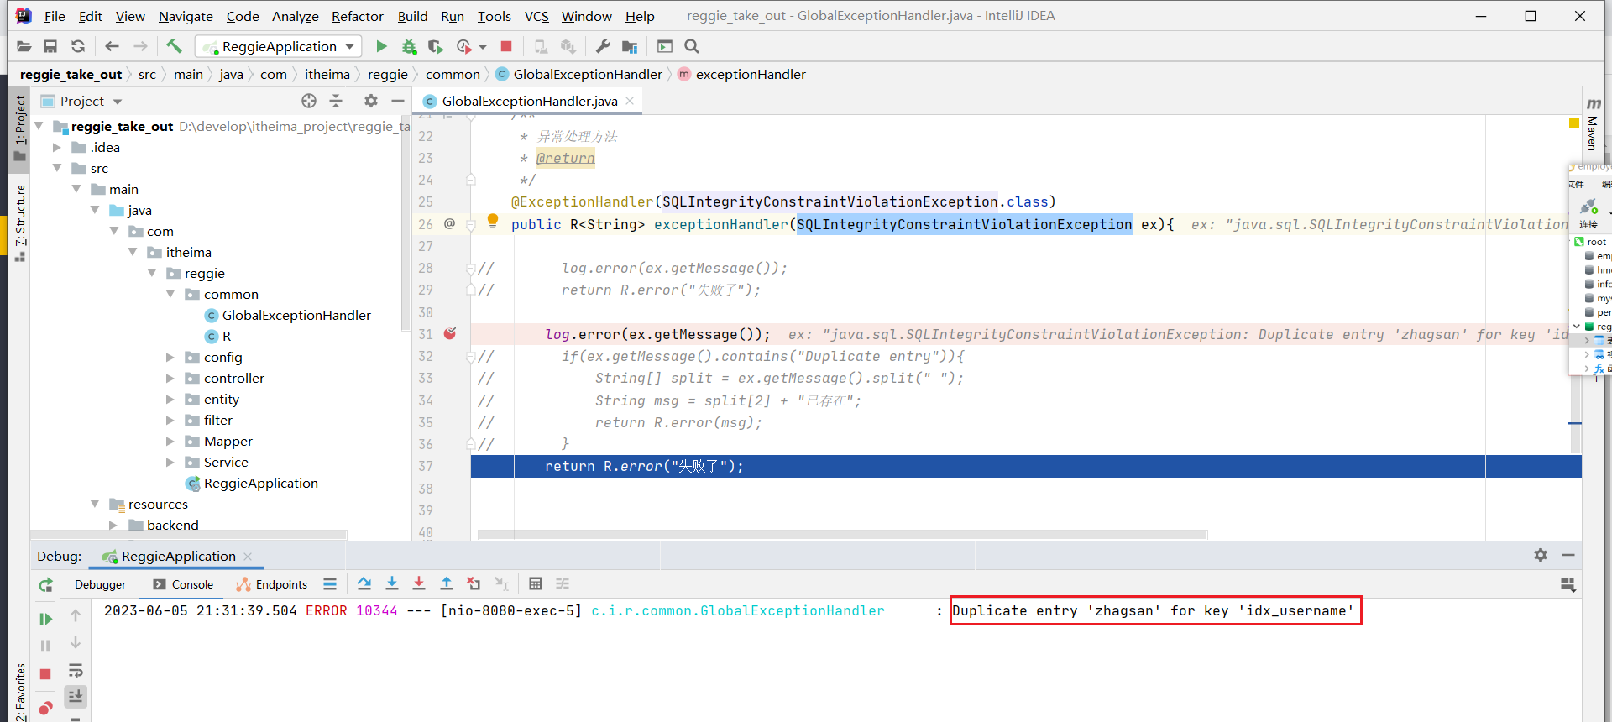View breakpoints with the double red circle icon

[x=45, y=708]
